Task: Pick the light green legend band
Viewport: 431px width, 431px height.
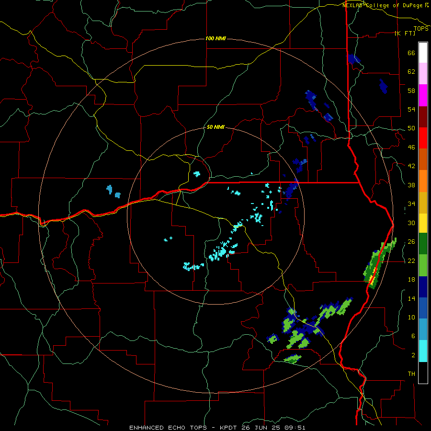Action: click(423, 265)
